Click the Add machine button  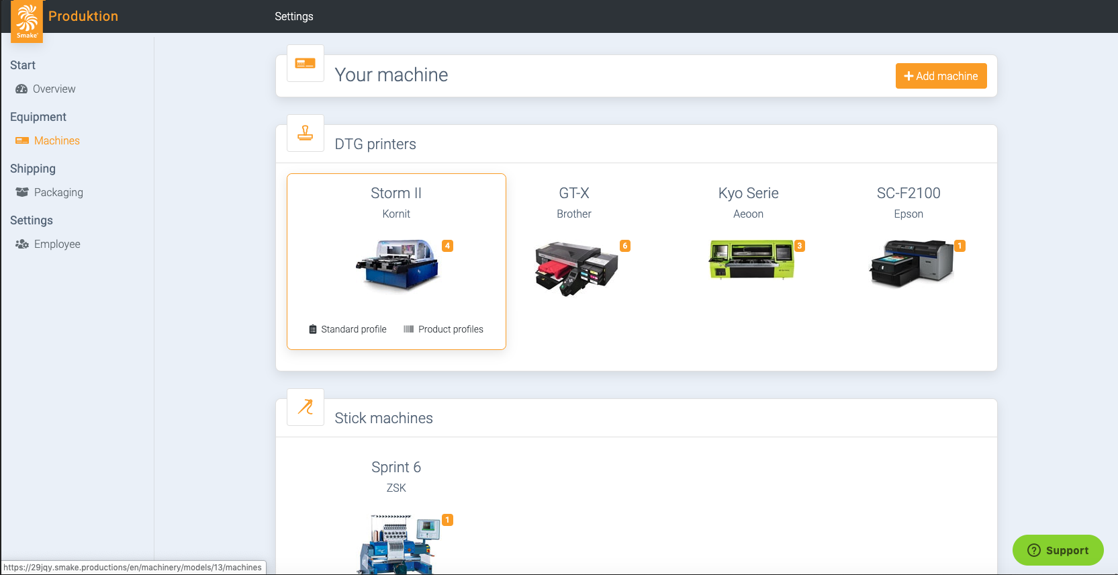941,76
